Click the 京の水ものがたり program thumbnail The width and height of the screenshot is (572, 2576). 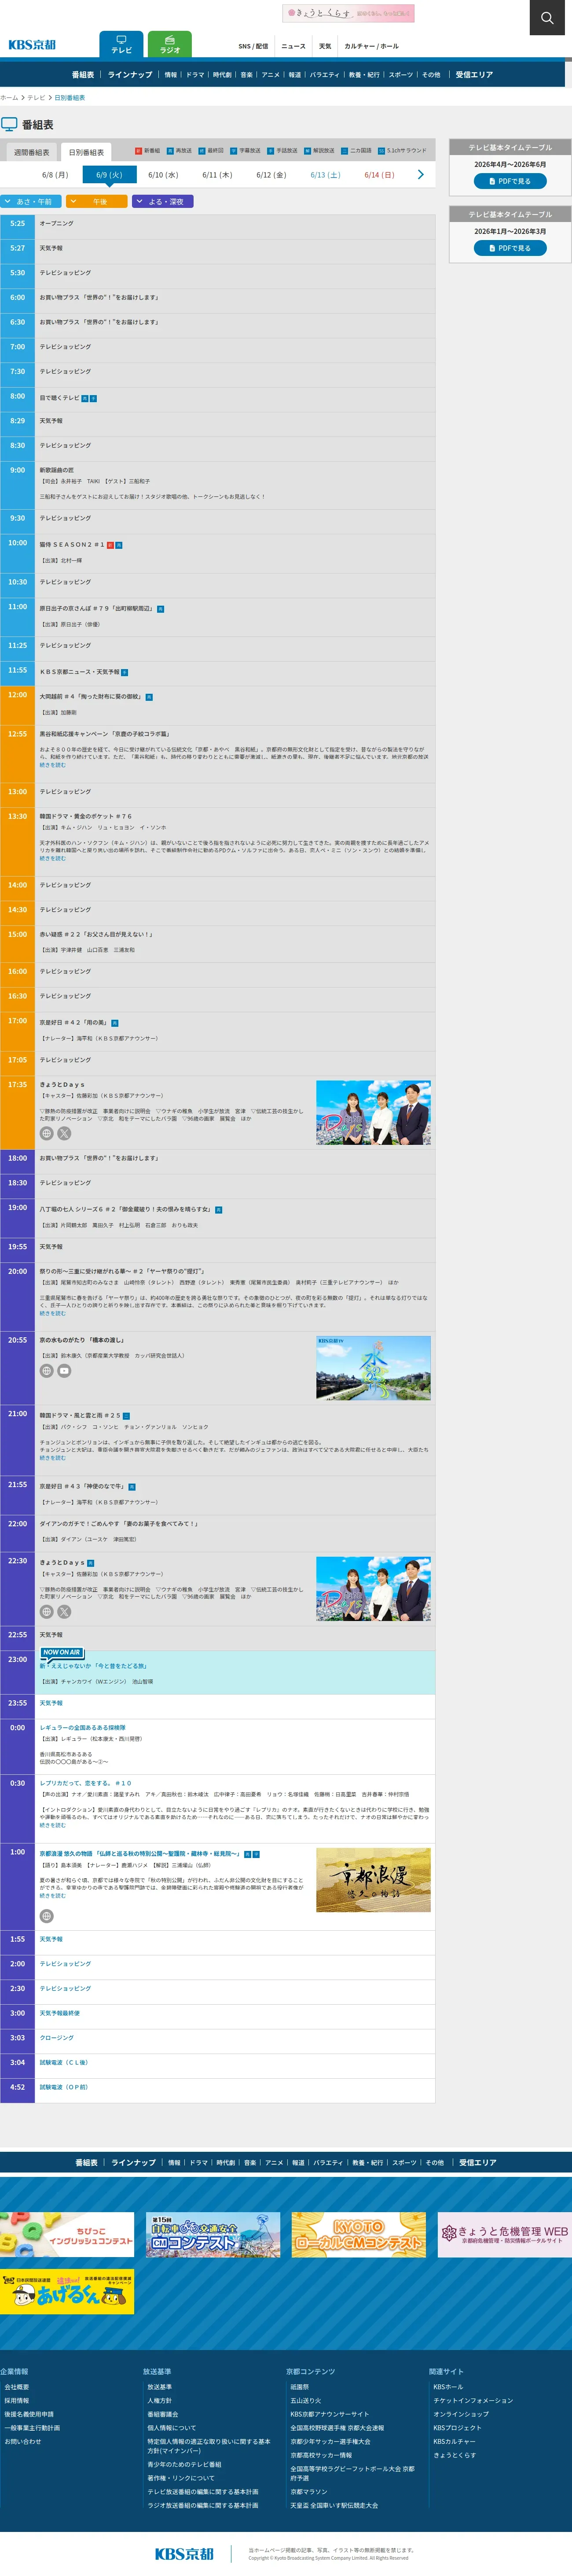(x=374, y=1368)
